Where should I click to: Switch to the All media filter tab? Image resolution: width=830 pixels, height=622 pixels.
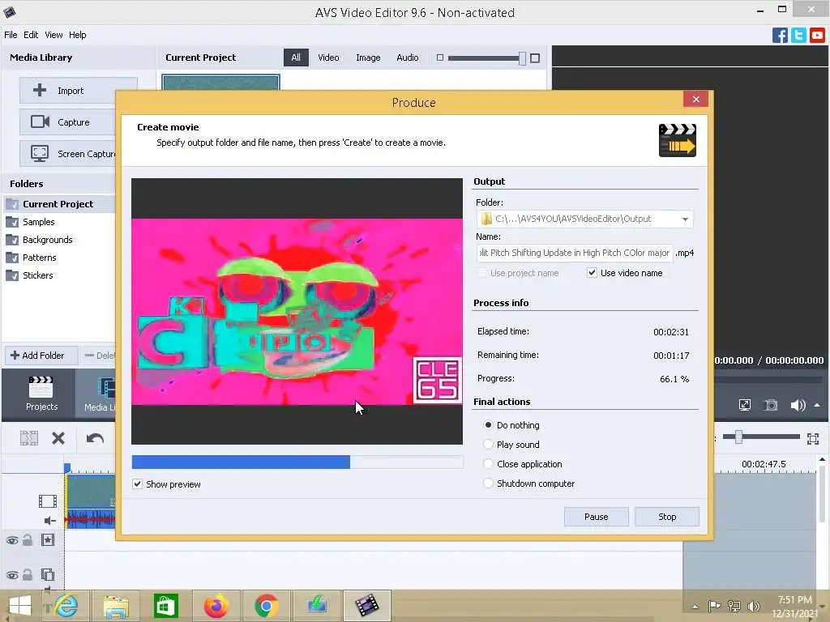tap(296, 58)
